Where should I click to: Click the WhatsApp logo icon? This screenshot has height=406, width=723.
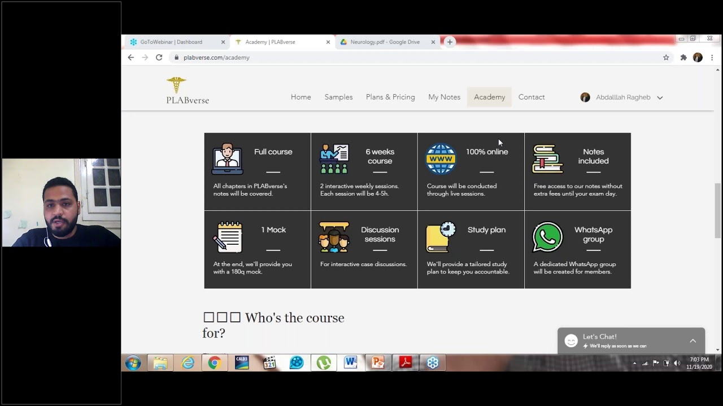(547, 237)
